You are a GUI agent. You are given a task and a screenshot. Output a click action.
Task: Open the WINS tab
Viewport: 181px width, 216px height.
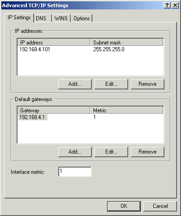pos(61,18)
